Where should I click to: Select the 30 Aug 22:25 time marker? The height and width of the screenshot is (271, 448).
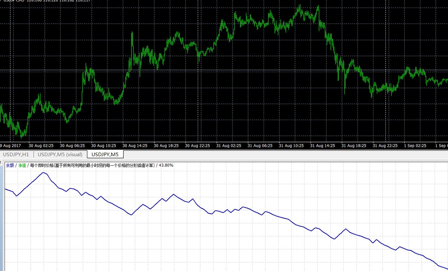197,146
